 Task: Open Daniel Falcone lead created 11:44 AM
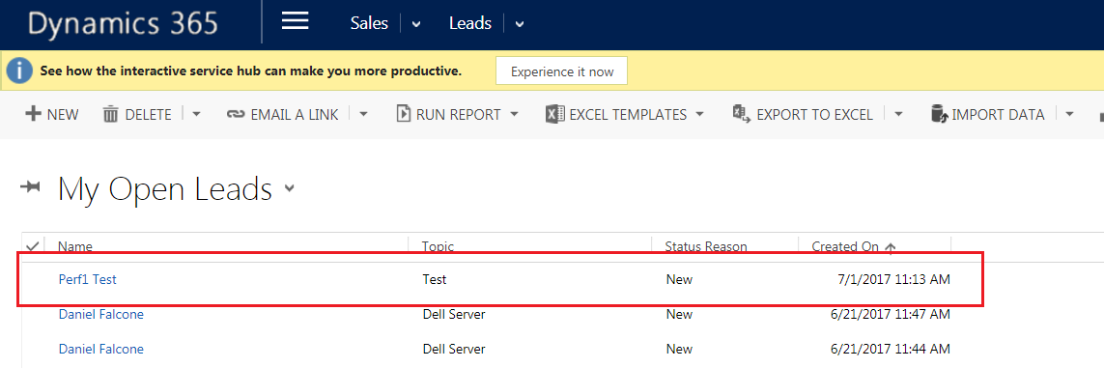101,349
